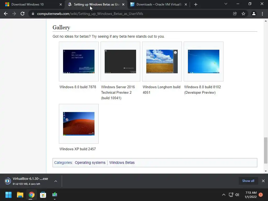Click the page scrollbar thumb
This screenshot has height=201, width=268.
point(266,150)
